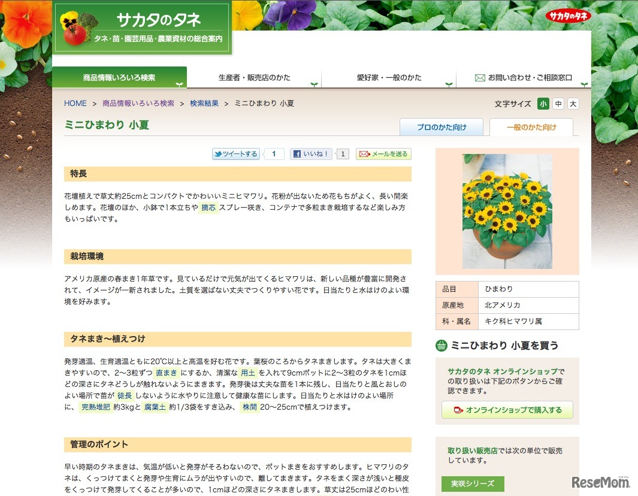The image size is (638, 496).
Task: Click the 実咲シリーズ green button
Action: coord(473,484)
